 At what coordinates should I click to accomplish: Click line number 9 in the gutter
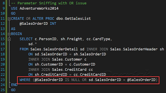pyautogui.click(x=4, y=9)
